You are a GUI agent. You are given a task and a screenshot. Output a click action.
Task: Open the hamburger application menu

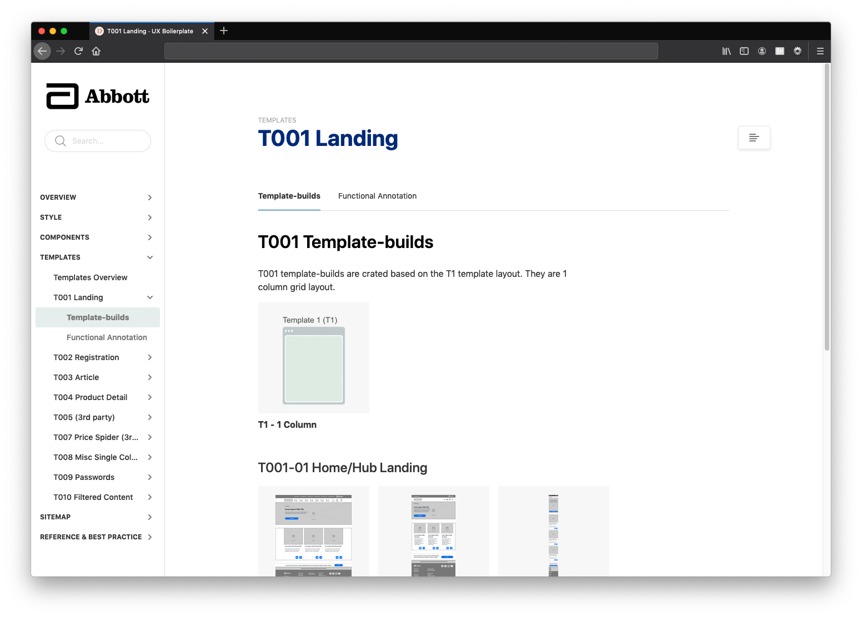[x=820, y=51]
